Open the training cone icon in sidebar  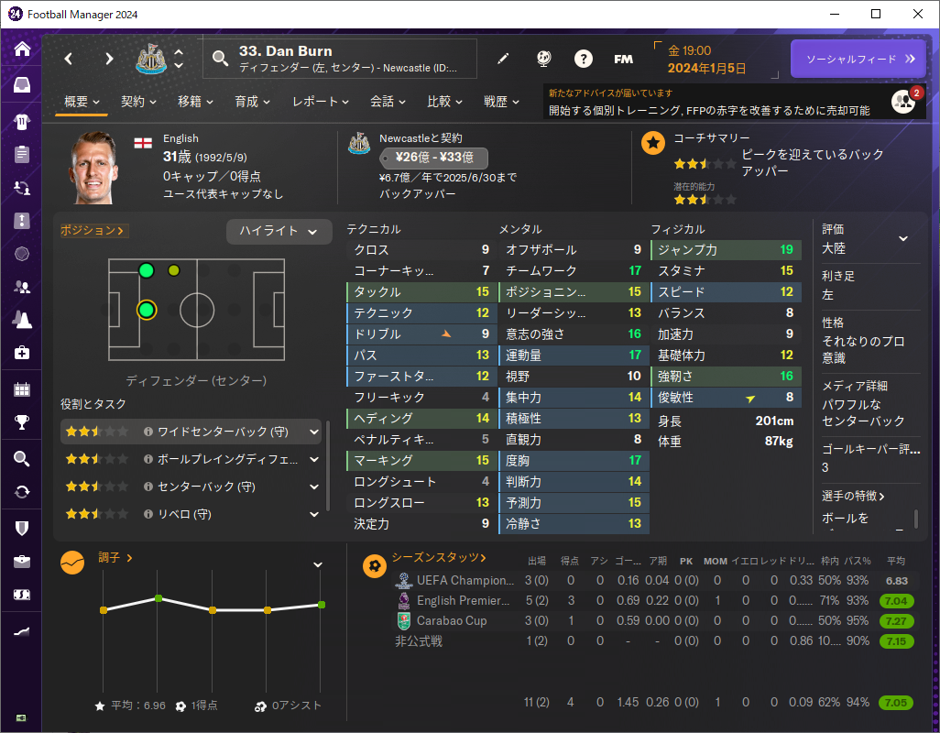[x=22, y=320]
